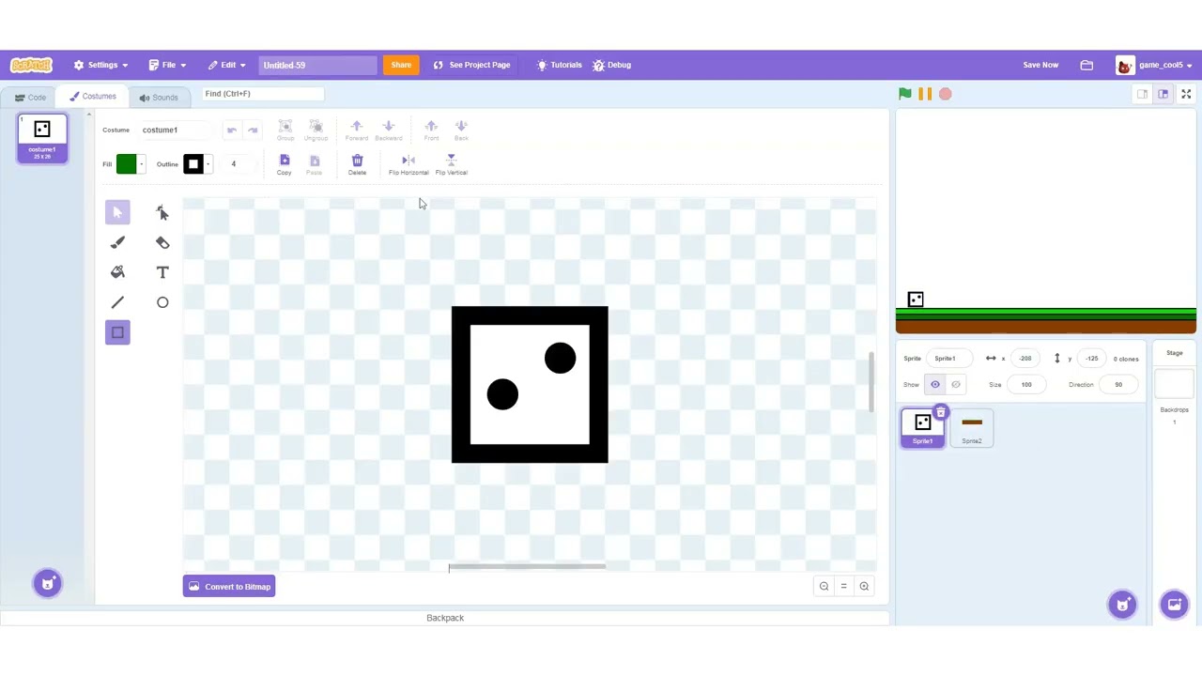Select the Line tool
Screen dimensions: 1202x676
117,302
